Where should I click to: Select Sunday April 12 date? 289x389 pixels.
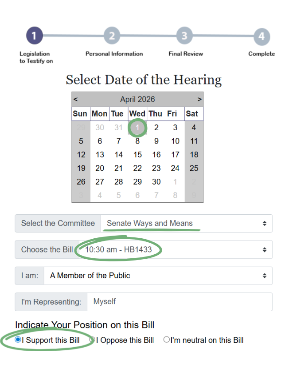point(81,155)
